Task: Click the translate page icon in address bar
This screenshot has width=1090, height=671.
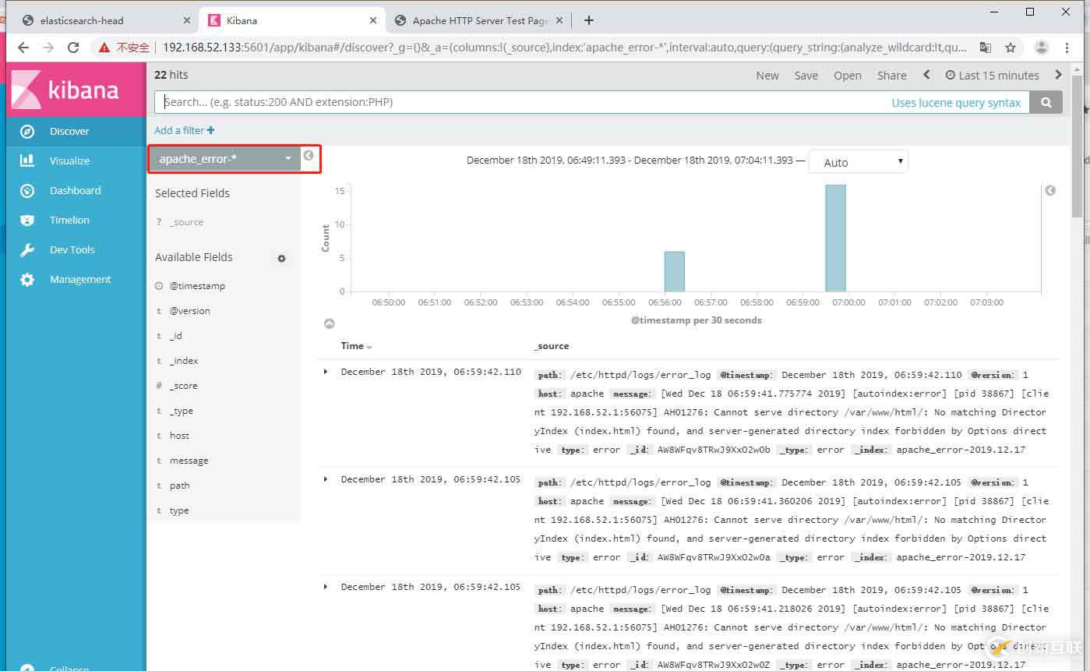Action: coord(986,48)
